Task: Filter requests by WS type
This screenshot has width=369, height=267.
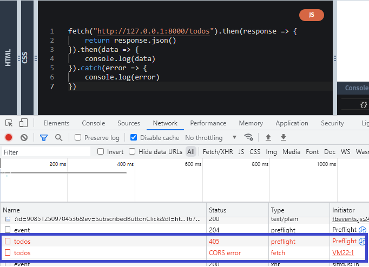Action: [346, 152]
